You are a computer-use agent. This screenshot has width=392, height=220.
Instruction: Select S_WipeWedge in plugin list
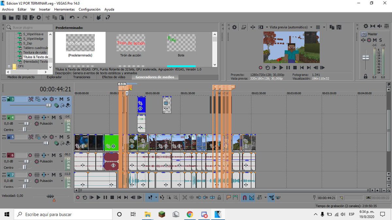point(33,38)
